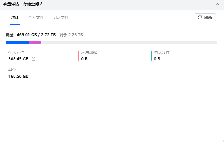Viewport: 224px width, 142px height.
Task: Open the 团队文件 tab
Action: click(x=61, y=17)
